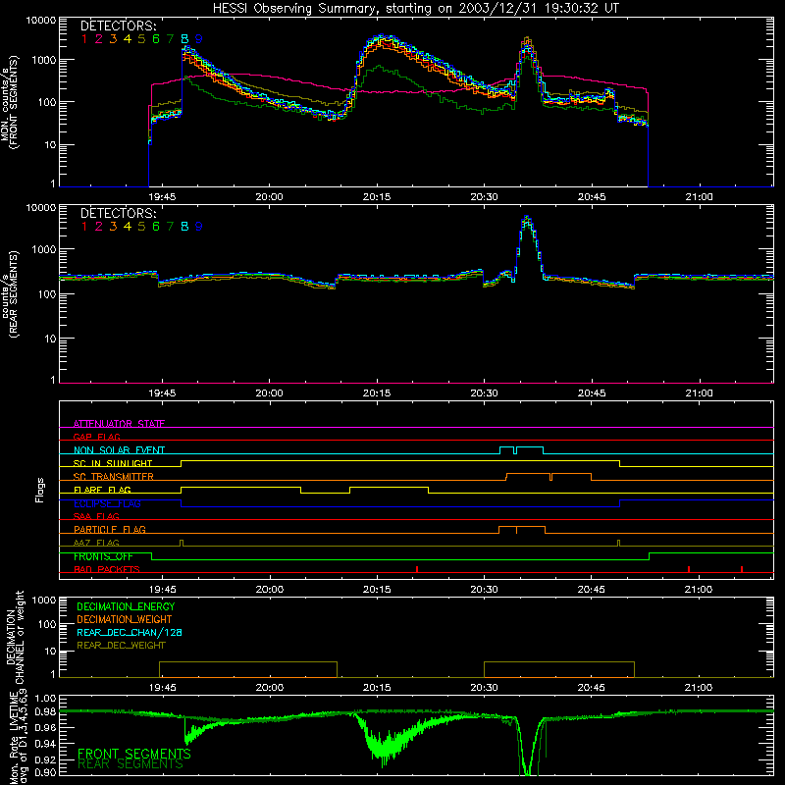Screen dimensions: 785x785
Task: Click the NON_SOLAR_EVENT flag label
Action: [119, 450]
